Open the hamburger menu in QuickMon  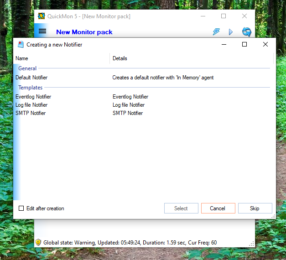pos(42,31)
